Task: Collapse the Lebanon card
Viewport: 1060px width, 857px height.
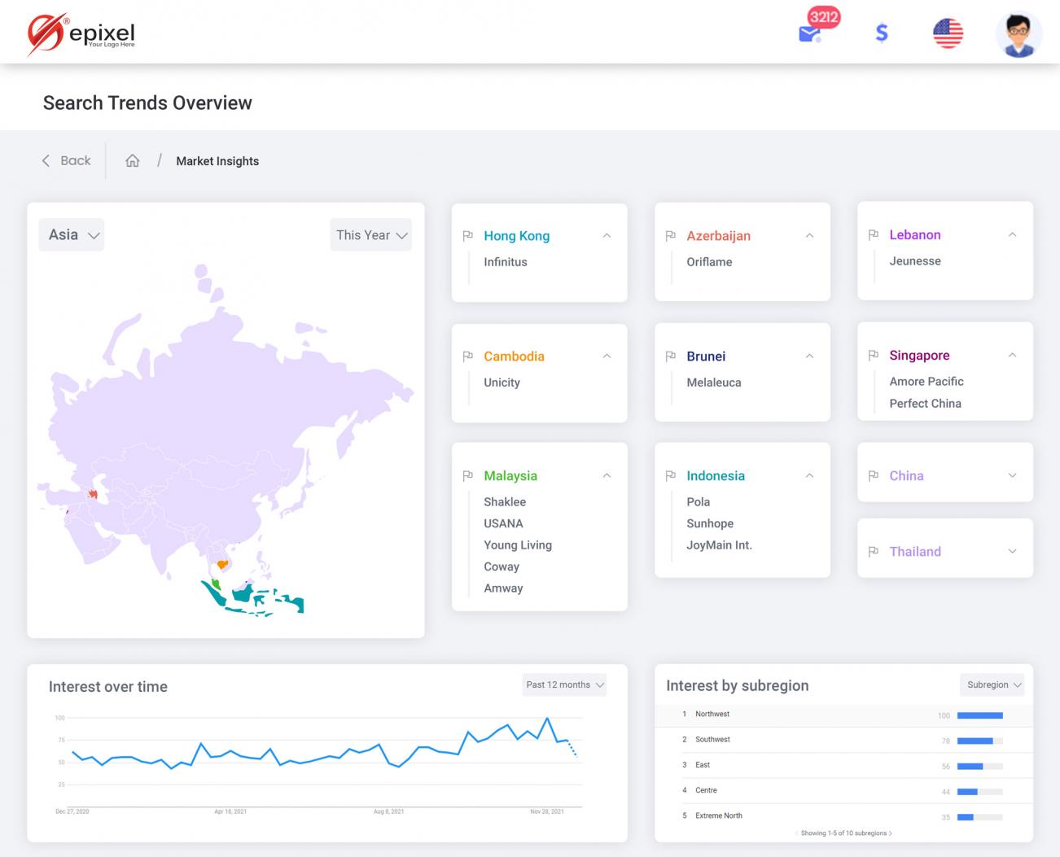Action: (1012, 235)
